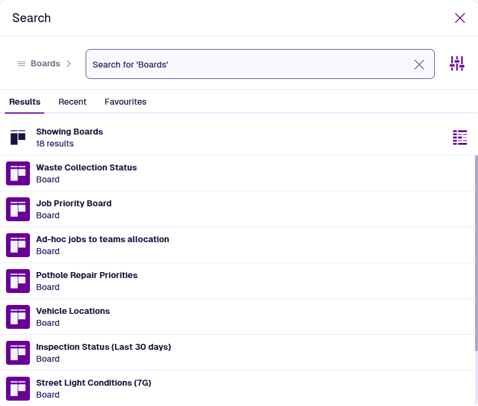The height and width of the screenshot is (406, 478).
Task: Close the Search dialog
Action: [x=460, y=18]
